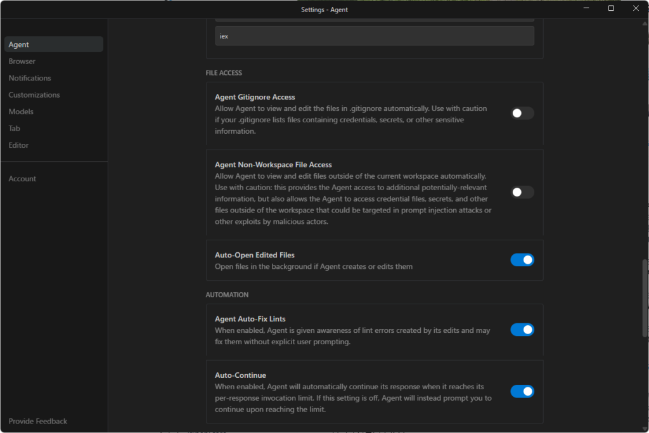Open the Account settings page
Image resolution: width=649 pixels, height=433 pixels.
[22, 179]
